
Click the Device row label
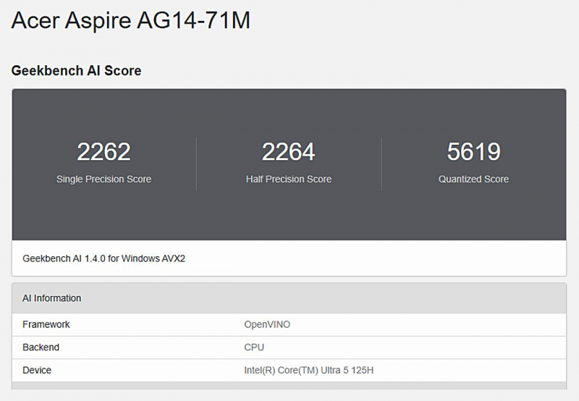coord(37,371)
